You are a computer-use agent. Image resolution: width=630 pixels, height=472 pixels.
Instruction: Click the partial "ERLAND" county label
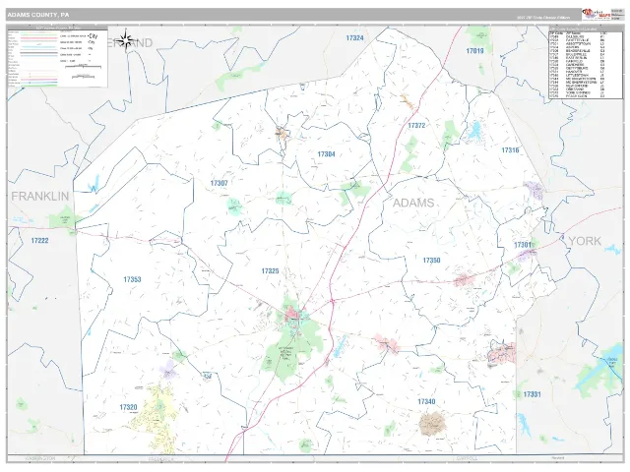[131, 43]
